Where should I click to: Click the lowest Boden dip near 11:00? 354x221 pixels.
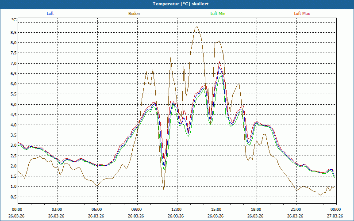[164, 191]
